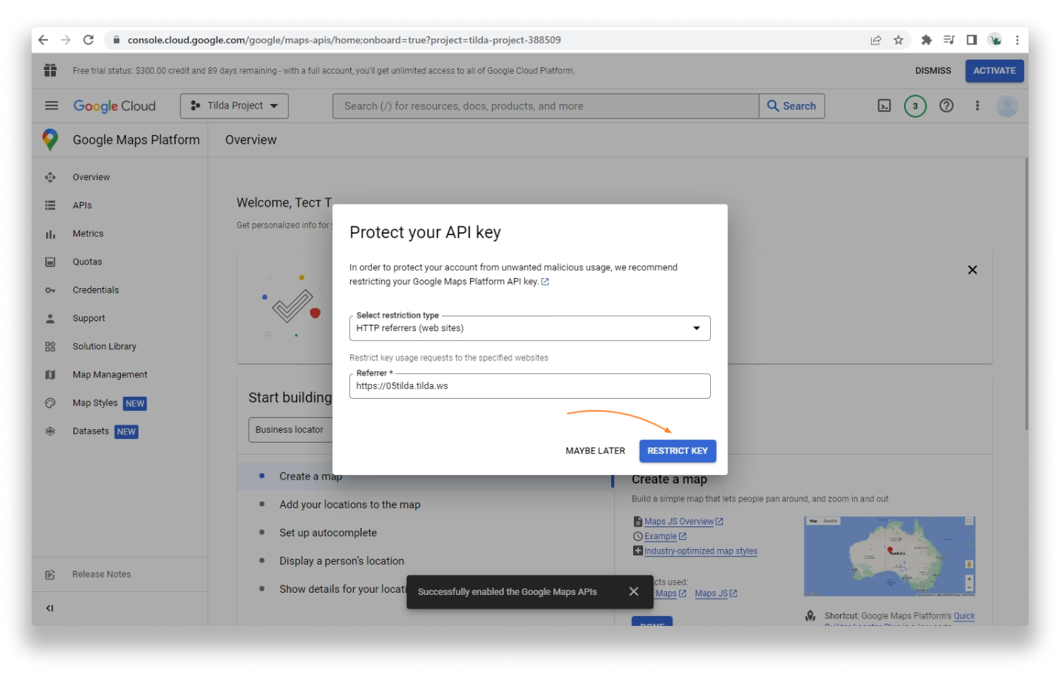Open Maps JS Overview link
Viewport: 1061px width, 684px height.
coord(679,522)
